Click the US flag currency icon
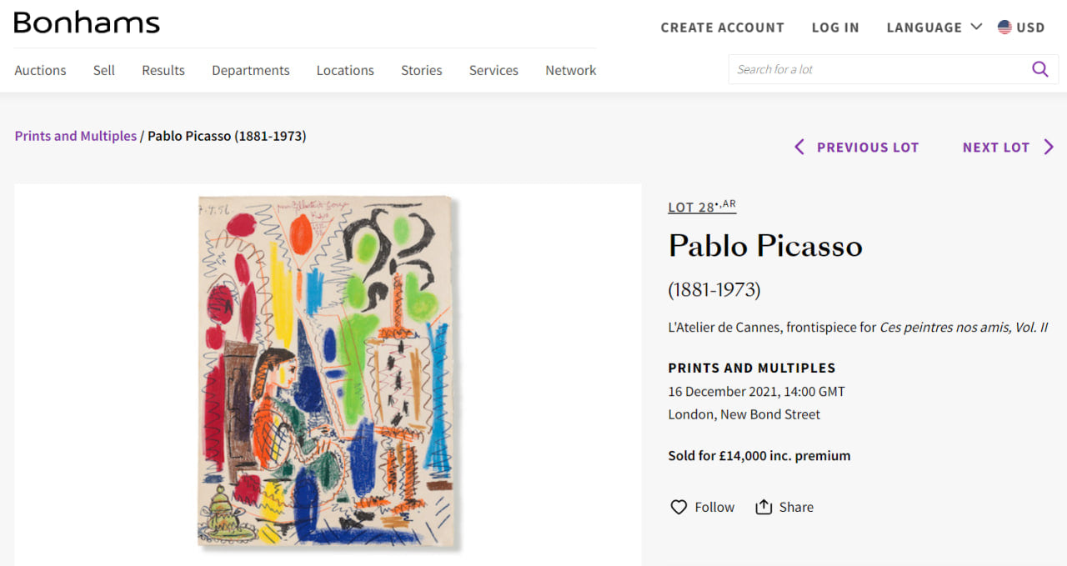1067x566 pixels. [1004, 28]
